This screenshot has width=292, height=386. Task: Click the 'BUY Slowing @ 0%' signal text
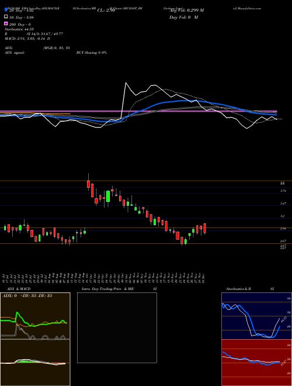tap(92, 53)
